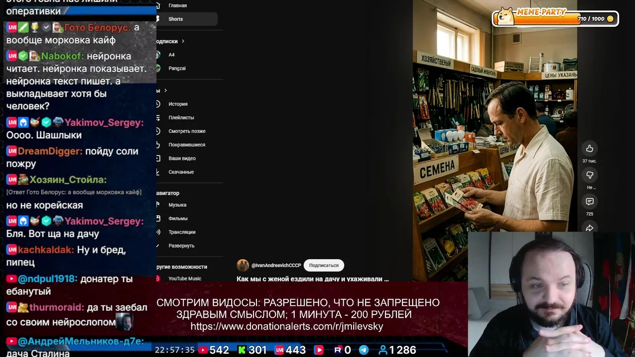This screenshot has width=635, height=357.
Task: Click the LIVE icon beside 443 in bottom bar
Action: 279,350
